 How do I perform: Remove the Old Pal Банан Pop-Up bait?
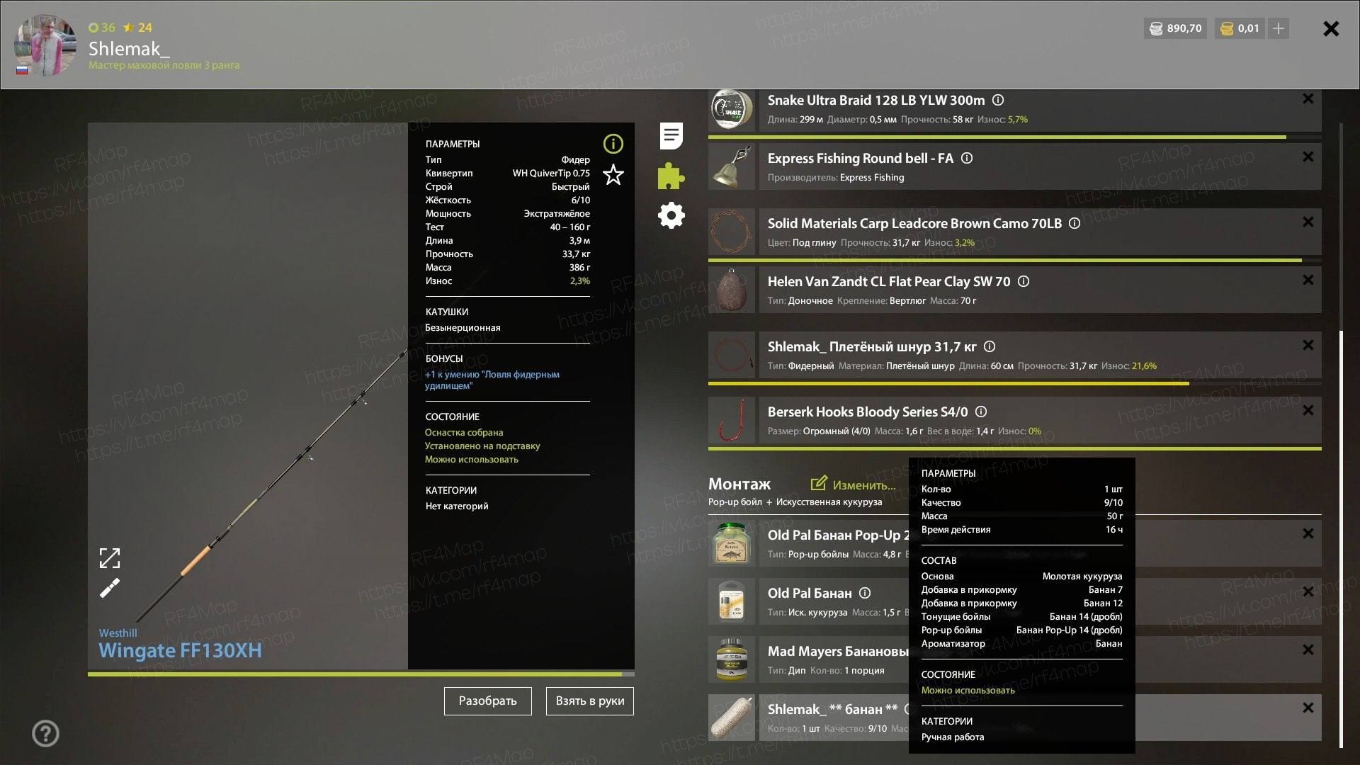pos(1308,533)
